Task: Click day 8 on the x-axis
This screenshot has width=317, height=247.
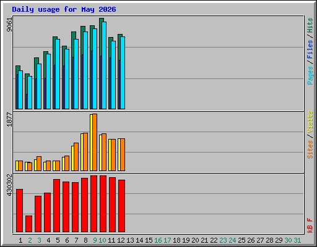Action: 85,240
